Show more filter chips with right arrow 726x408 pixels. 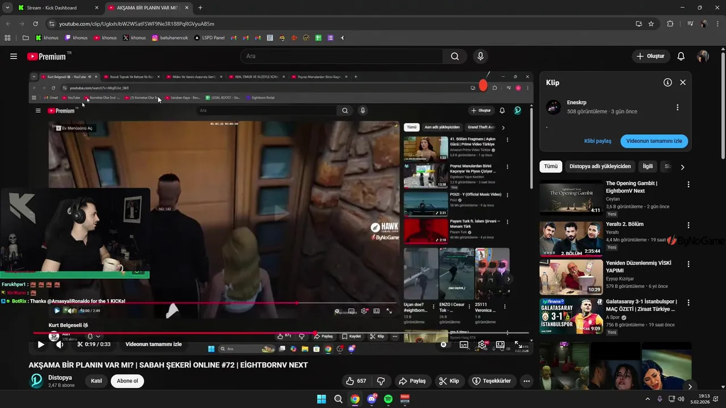682,167
